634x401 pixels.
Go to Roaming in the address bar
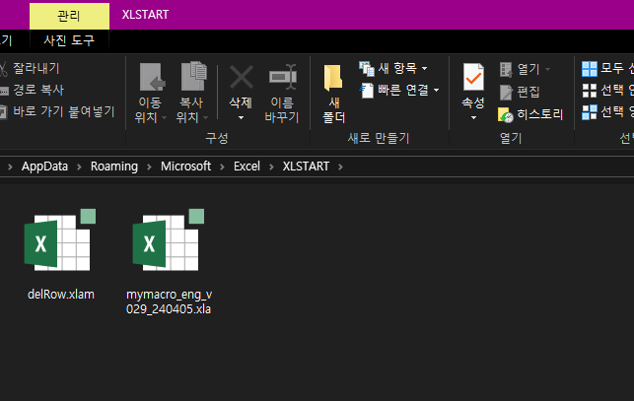pyautogui.click(x=114, y=167)
